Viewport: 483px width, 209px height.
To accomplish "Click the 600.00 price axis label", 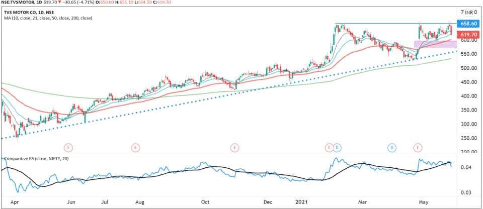I will pyautogui.click(x=469, y=40).
